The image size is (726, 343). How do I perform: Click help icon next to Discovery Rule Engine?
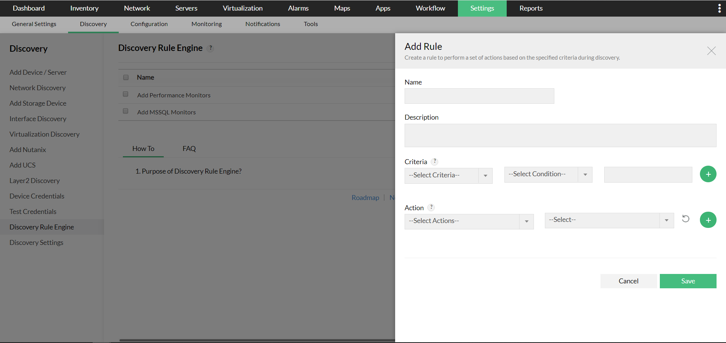[211, 48]
